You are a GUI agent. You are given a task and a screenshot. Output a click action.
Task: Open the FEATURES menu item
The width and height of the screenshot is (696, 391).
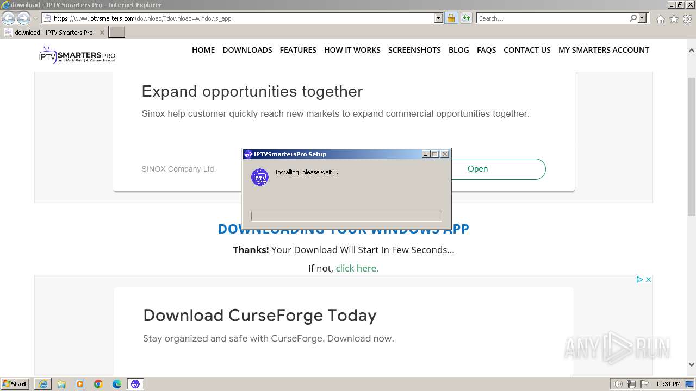click(x=298, y=50)
